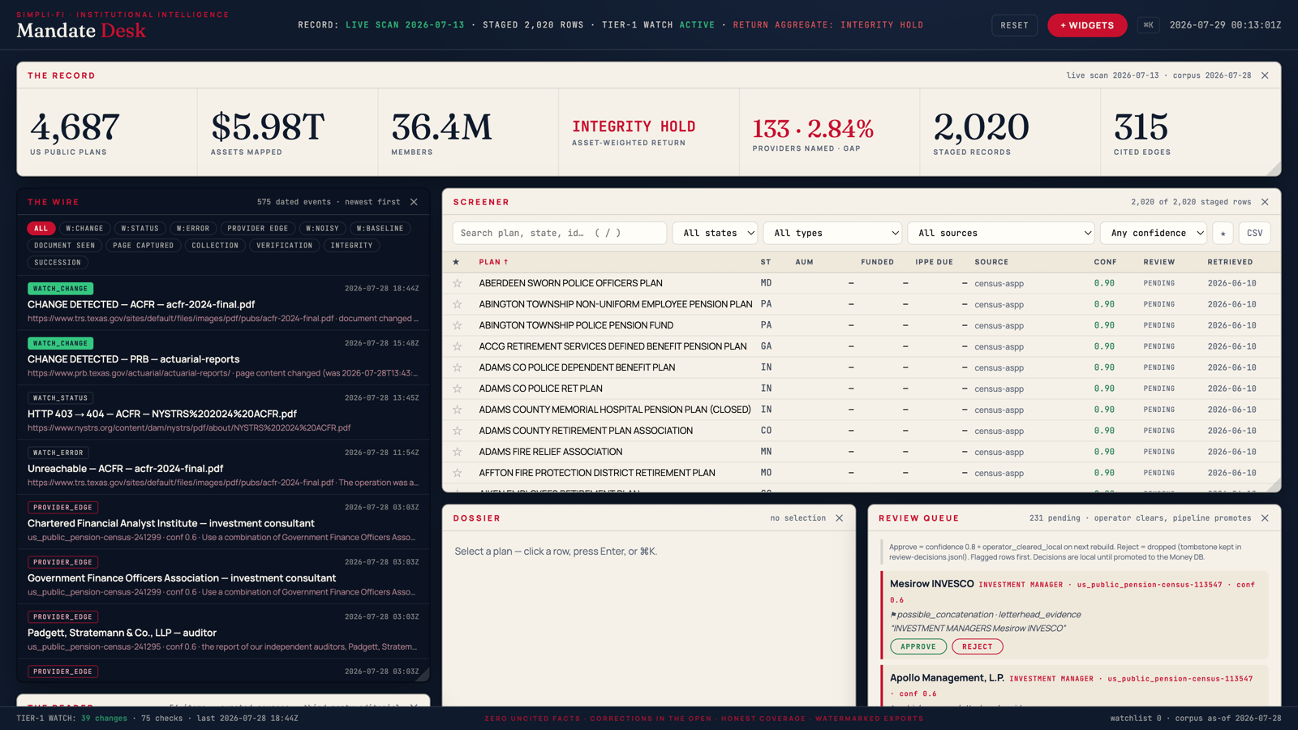Viewport: 1298px width, 730px height.
Task: Approve the Mesirow INVESCO review item
Action: pyautogui.click(x=918, y=646)
